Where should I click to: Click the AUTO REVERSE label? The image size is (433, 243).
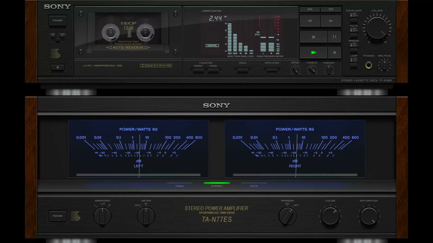(128, 47)
